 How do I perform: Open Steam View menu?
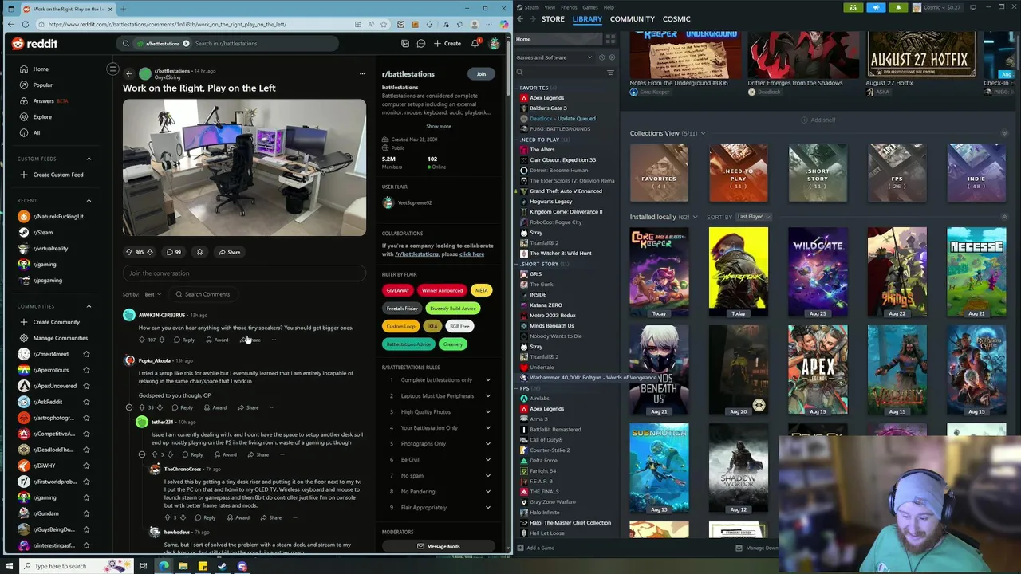point(550,7)
